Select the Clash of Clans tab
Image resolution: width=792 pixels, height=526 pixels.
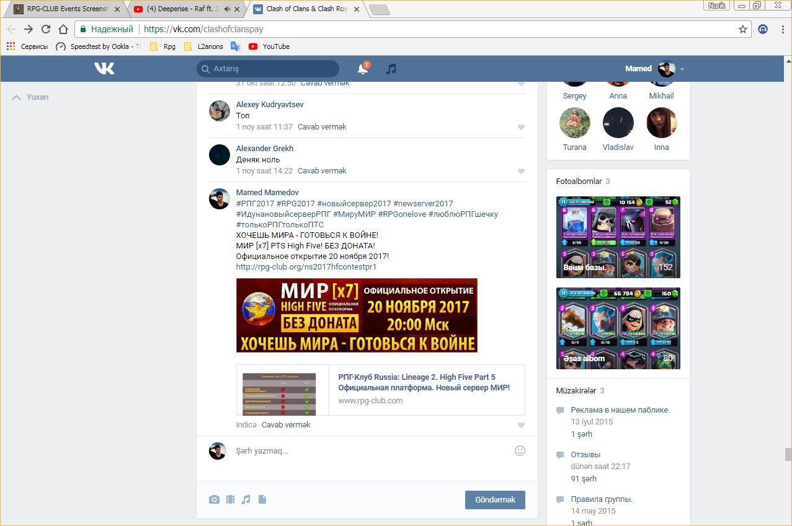pos(306,9)
